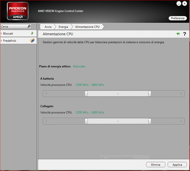The height and width of the screenshot is (171, 190).
Task: Click the Applica button
Action: (177, 165)
